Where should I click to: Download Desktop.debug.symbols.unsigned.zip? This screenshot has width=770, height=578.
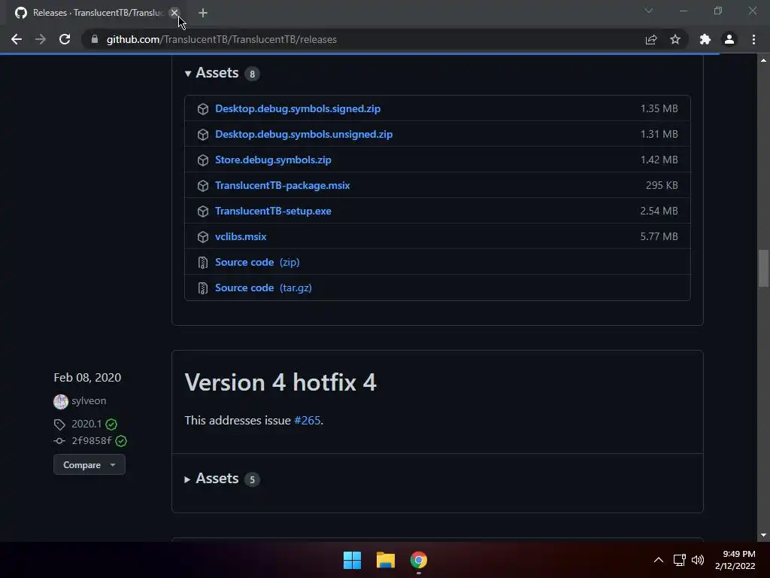click(x=304, y=134)
